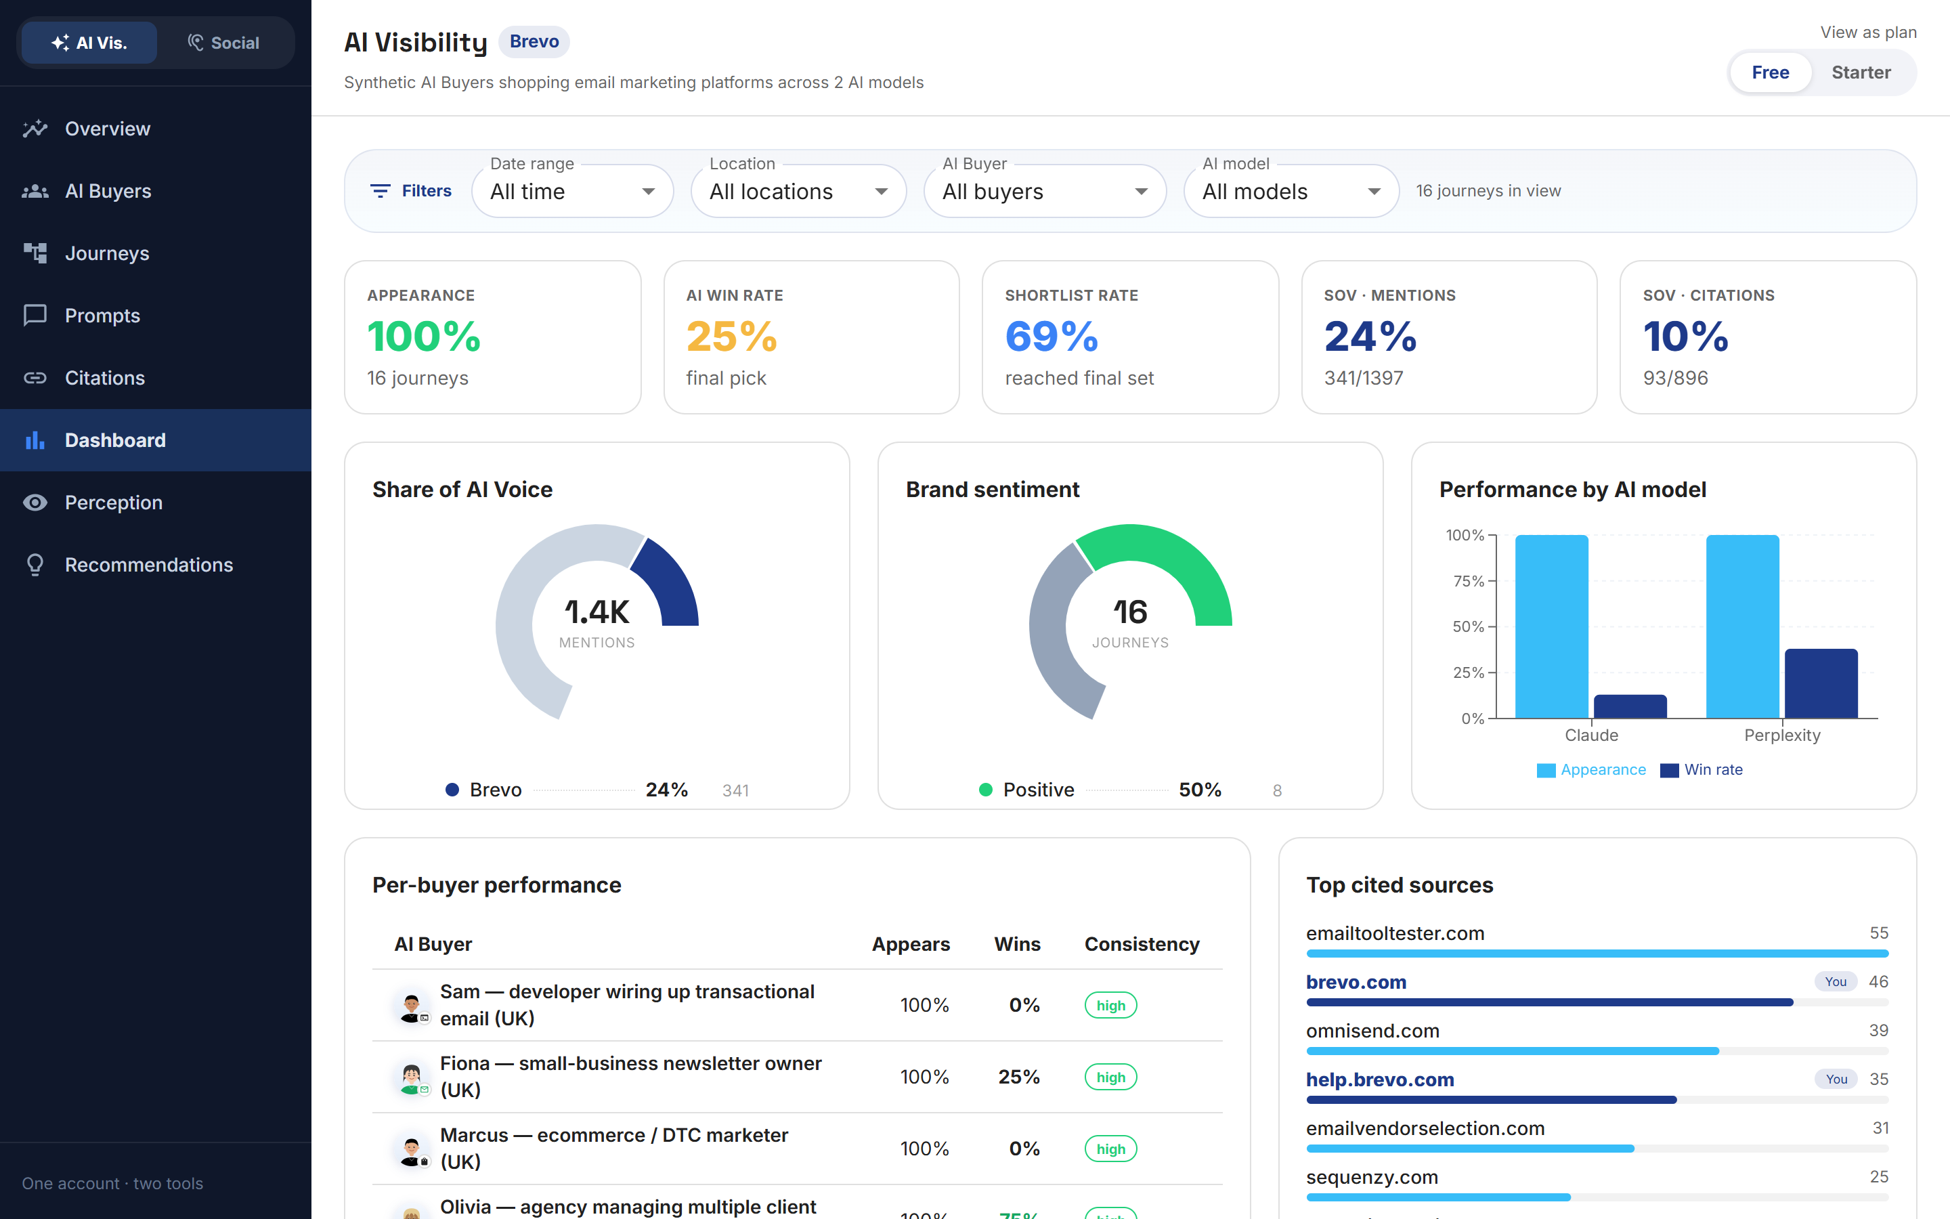Open the Recommendations page
Viewport: 1950px width, 1219px height.
[156, 565]
